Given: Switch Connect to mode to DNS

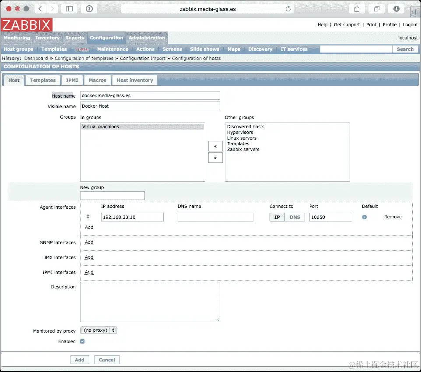Looking at the screenshot, I should coord(295,217).
